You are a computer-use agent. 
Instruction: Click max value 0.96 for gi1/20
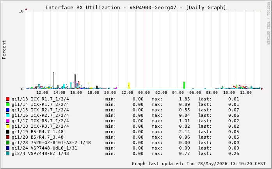185,137
